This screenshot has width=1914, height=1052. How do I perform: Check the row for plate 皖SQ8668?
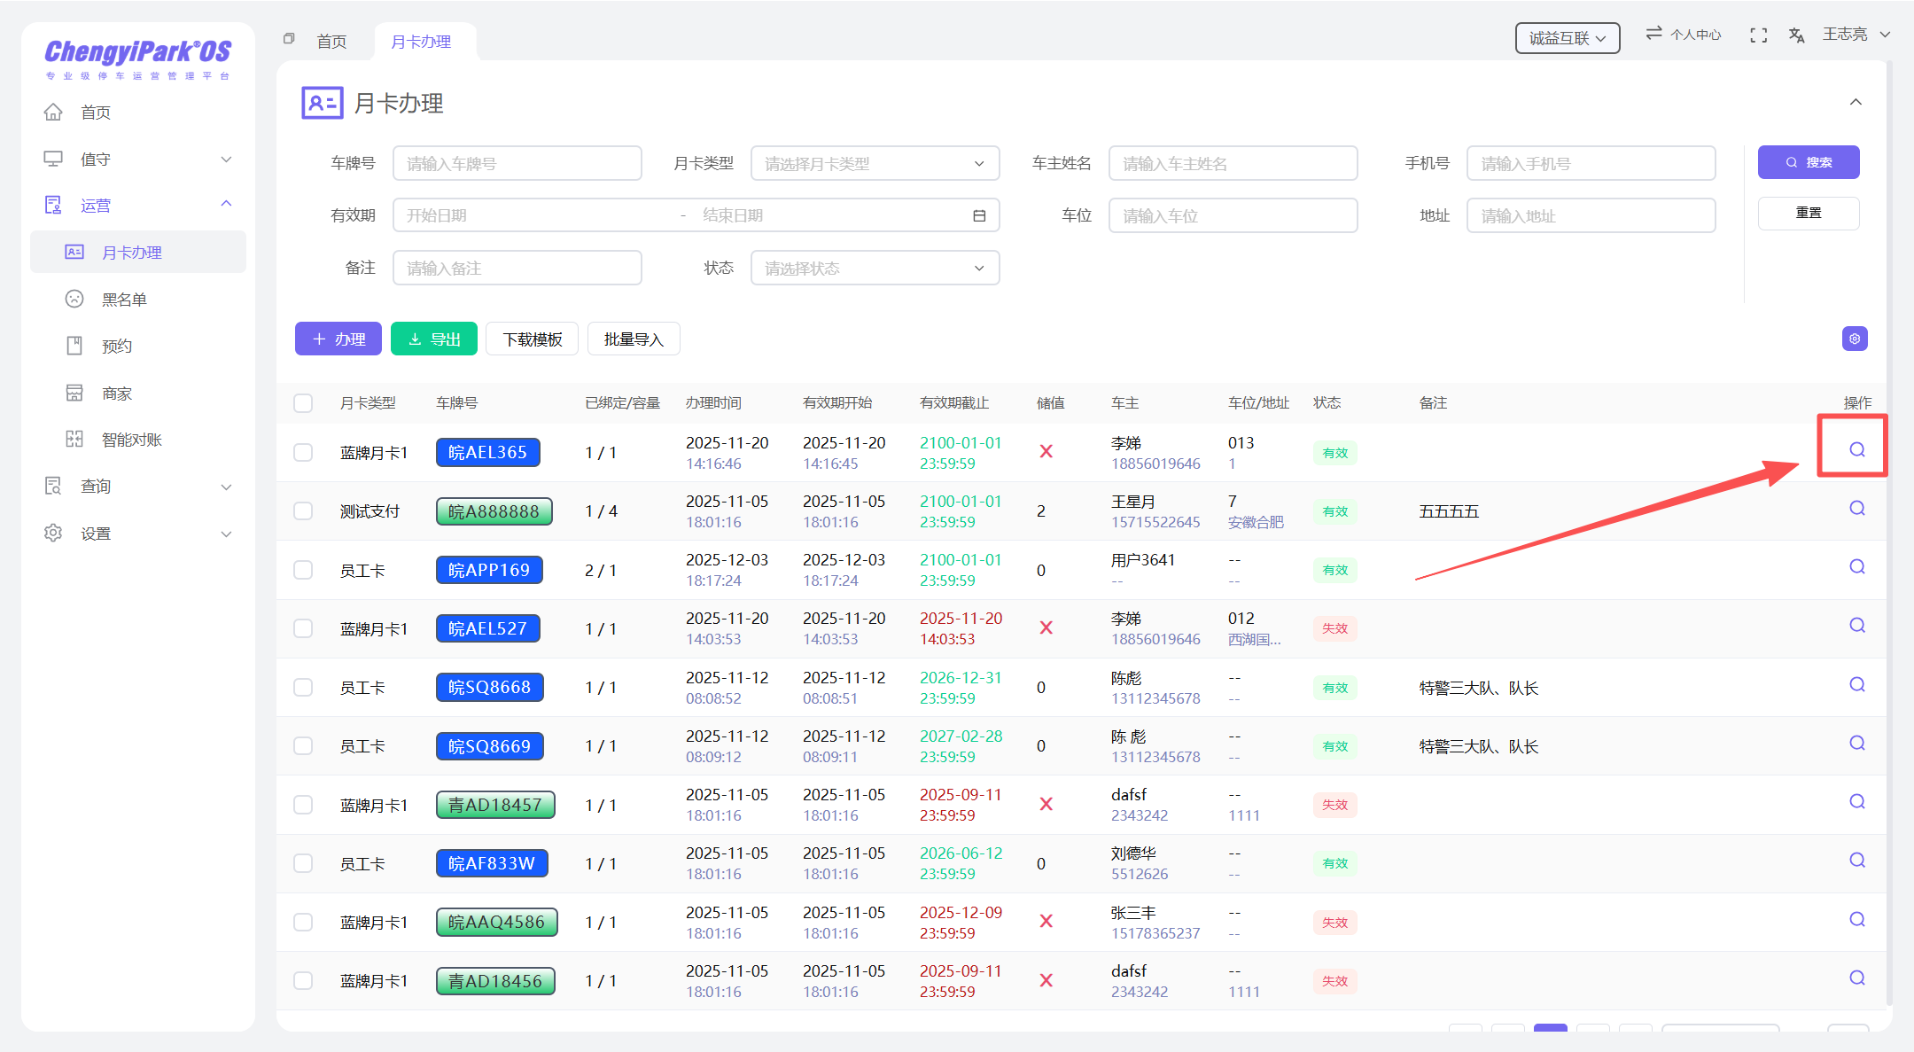coord(303,687)
